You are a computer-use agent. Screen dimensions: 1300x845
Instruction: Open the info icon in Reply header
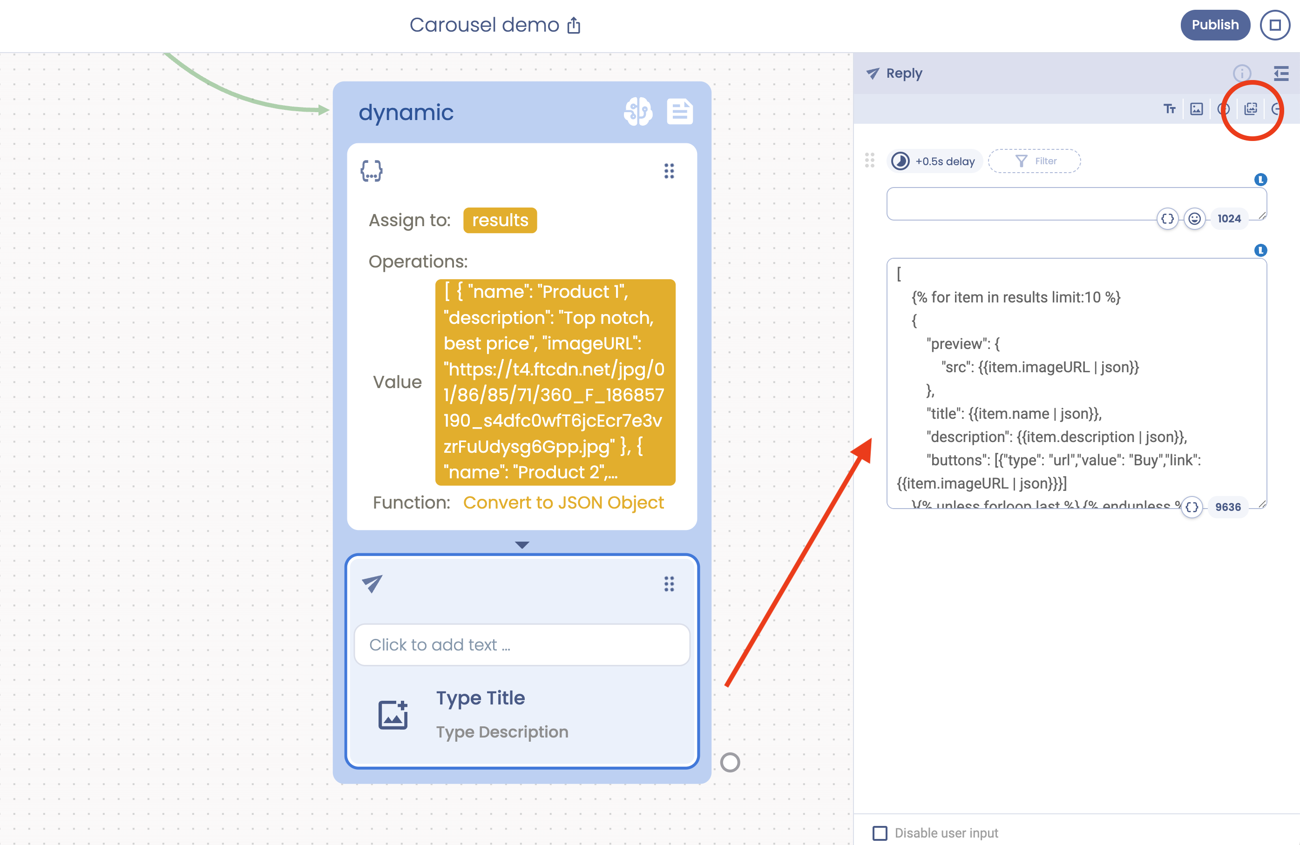click(1241, 73)
